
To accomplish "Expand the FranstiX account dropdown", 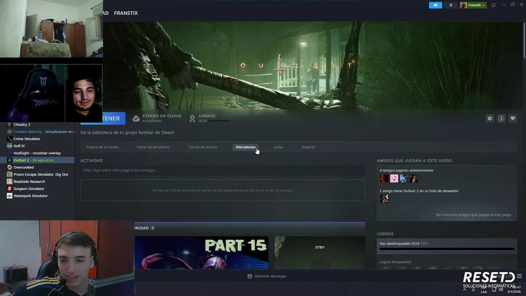I will [x=483, y=5].
